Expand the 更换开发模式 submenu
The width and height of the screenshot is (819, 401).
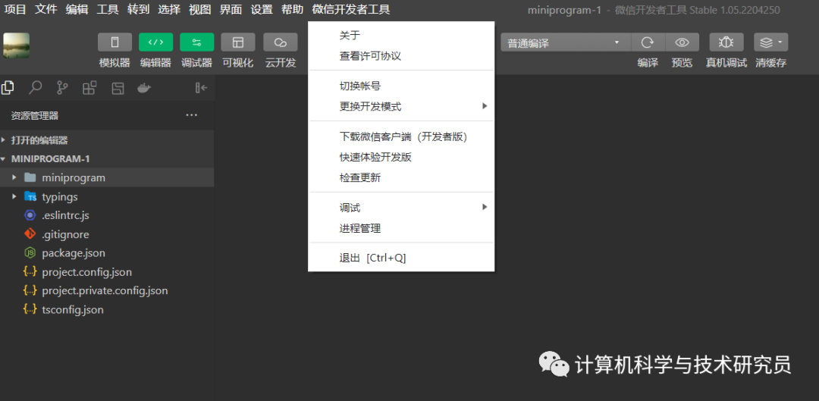(x=401, y=107)
